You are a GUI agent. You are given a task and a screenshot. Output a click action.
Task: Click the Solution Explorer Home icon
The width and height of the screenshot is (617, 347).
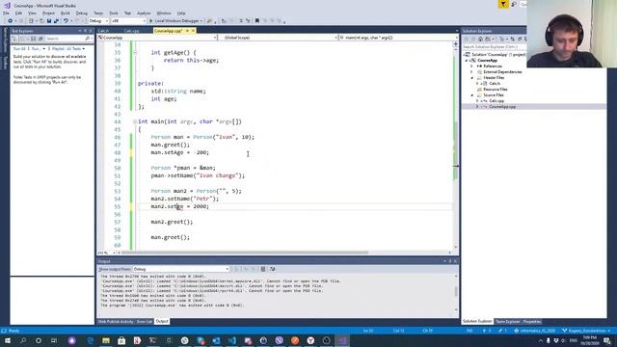[480, 39]
